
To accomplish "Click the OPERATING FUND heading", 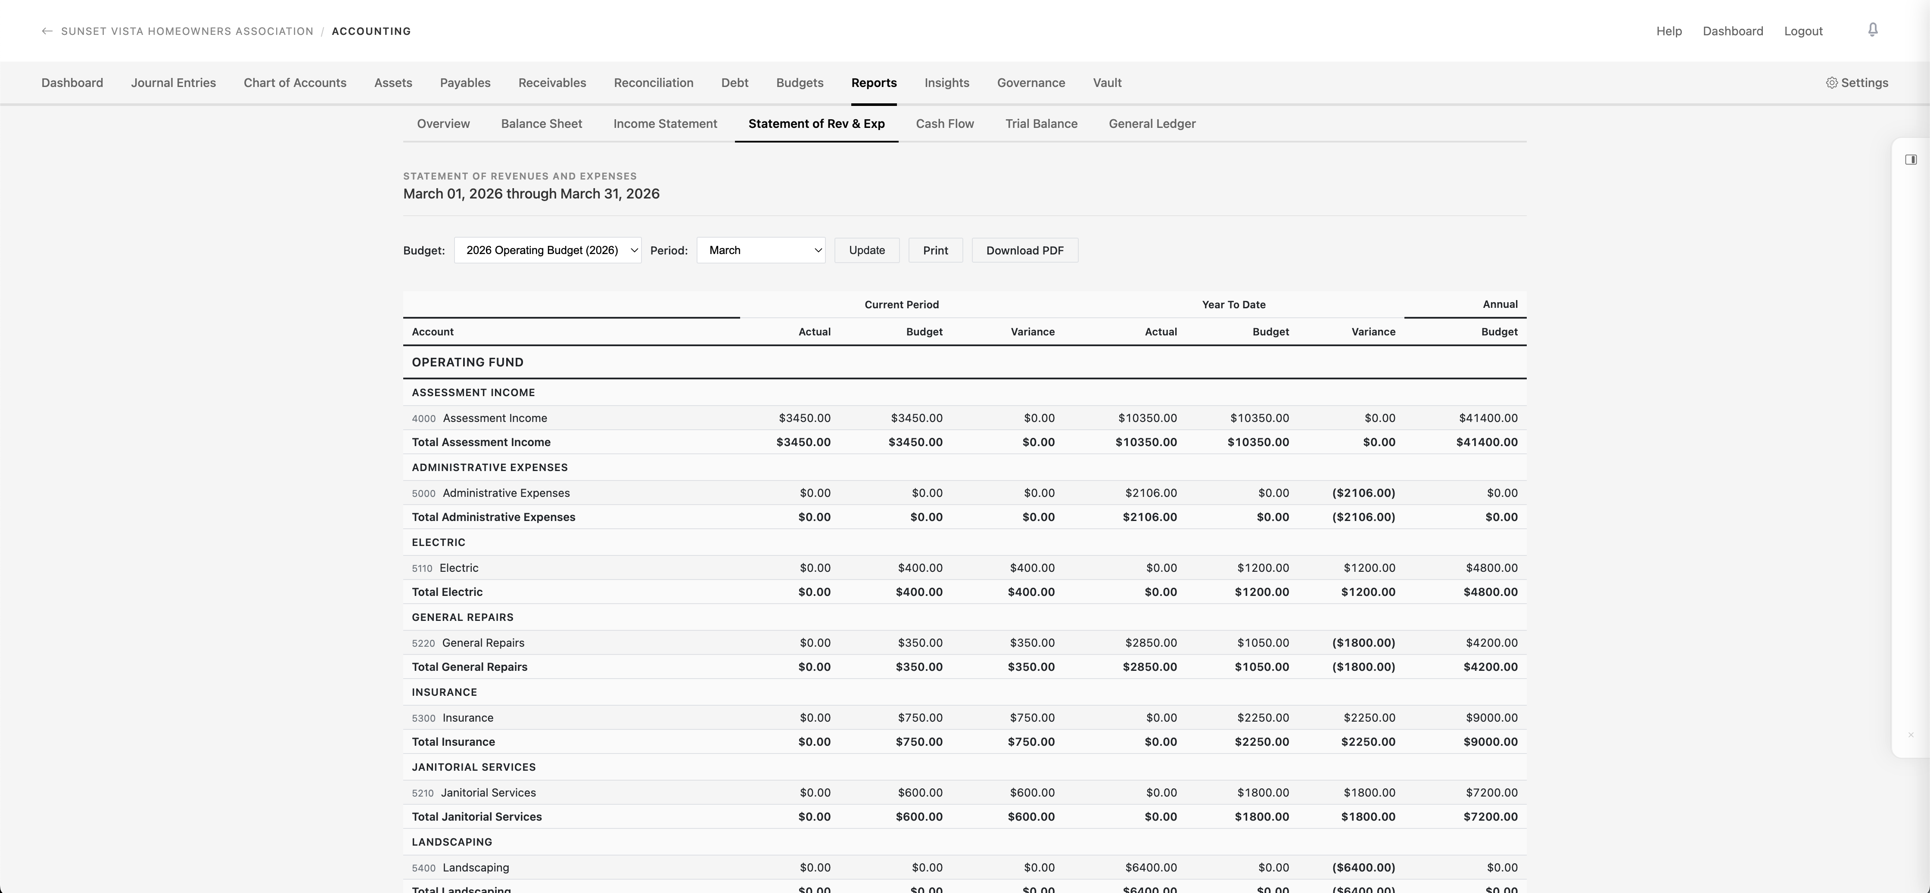I will tap(467, 362).
